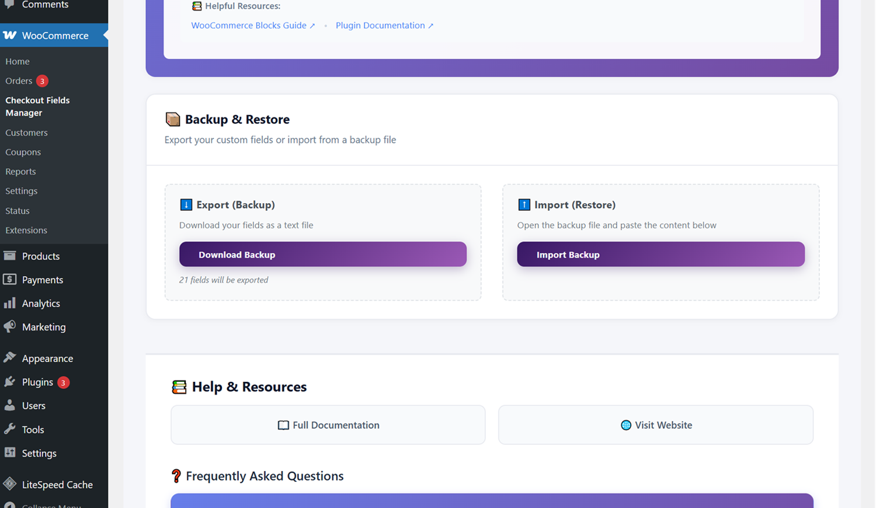
Task: Click the Tools wrench icon
Action: pyautogui.click(x=10, y=429)
